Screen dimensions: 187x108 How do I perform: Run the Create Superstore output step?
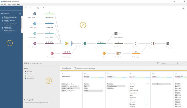[120, 34]
